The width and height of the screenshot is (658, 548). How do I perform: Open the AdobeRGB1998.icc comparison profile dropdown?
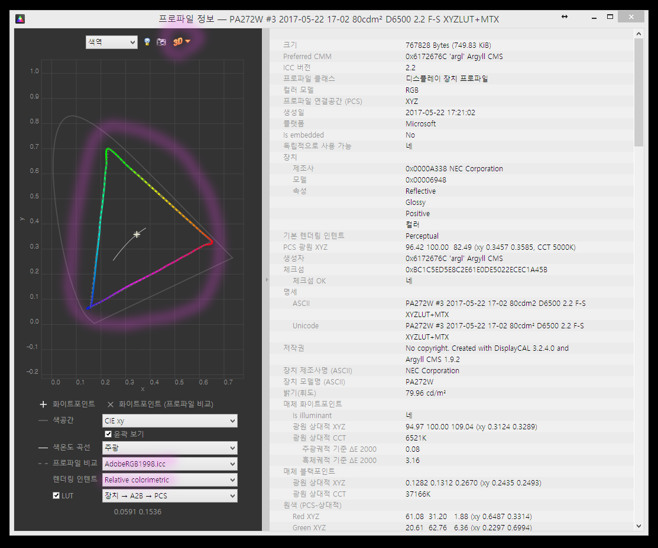point(170,464)
